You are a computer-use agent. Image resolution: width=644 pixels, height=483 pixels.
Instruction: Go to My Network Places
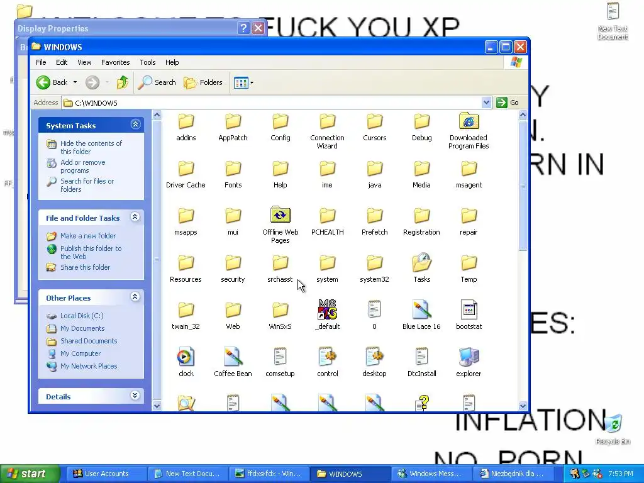pos(89,366)
